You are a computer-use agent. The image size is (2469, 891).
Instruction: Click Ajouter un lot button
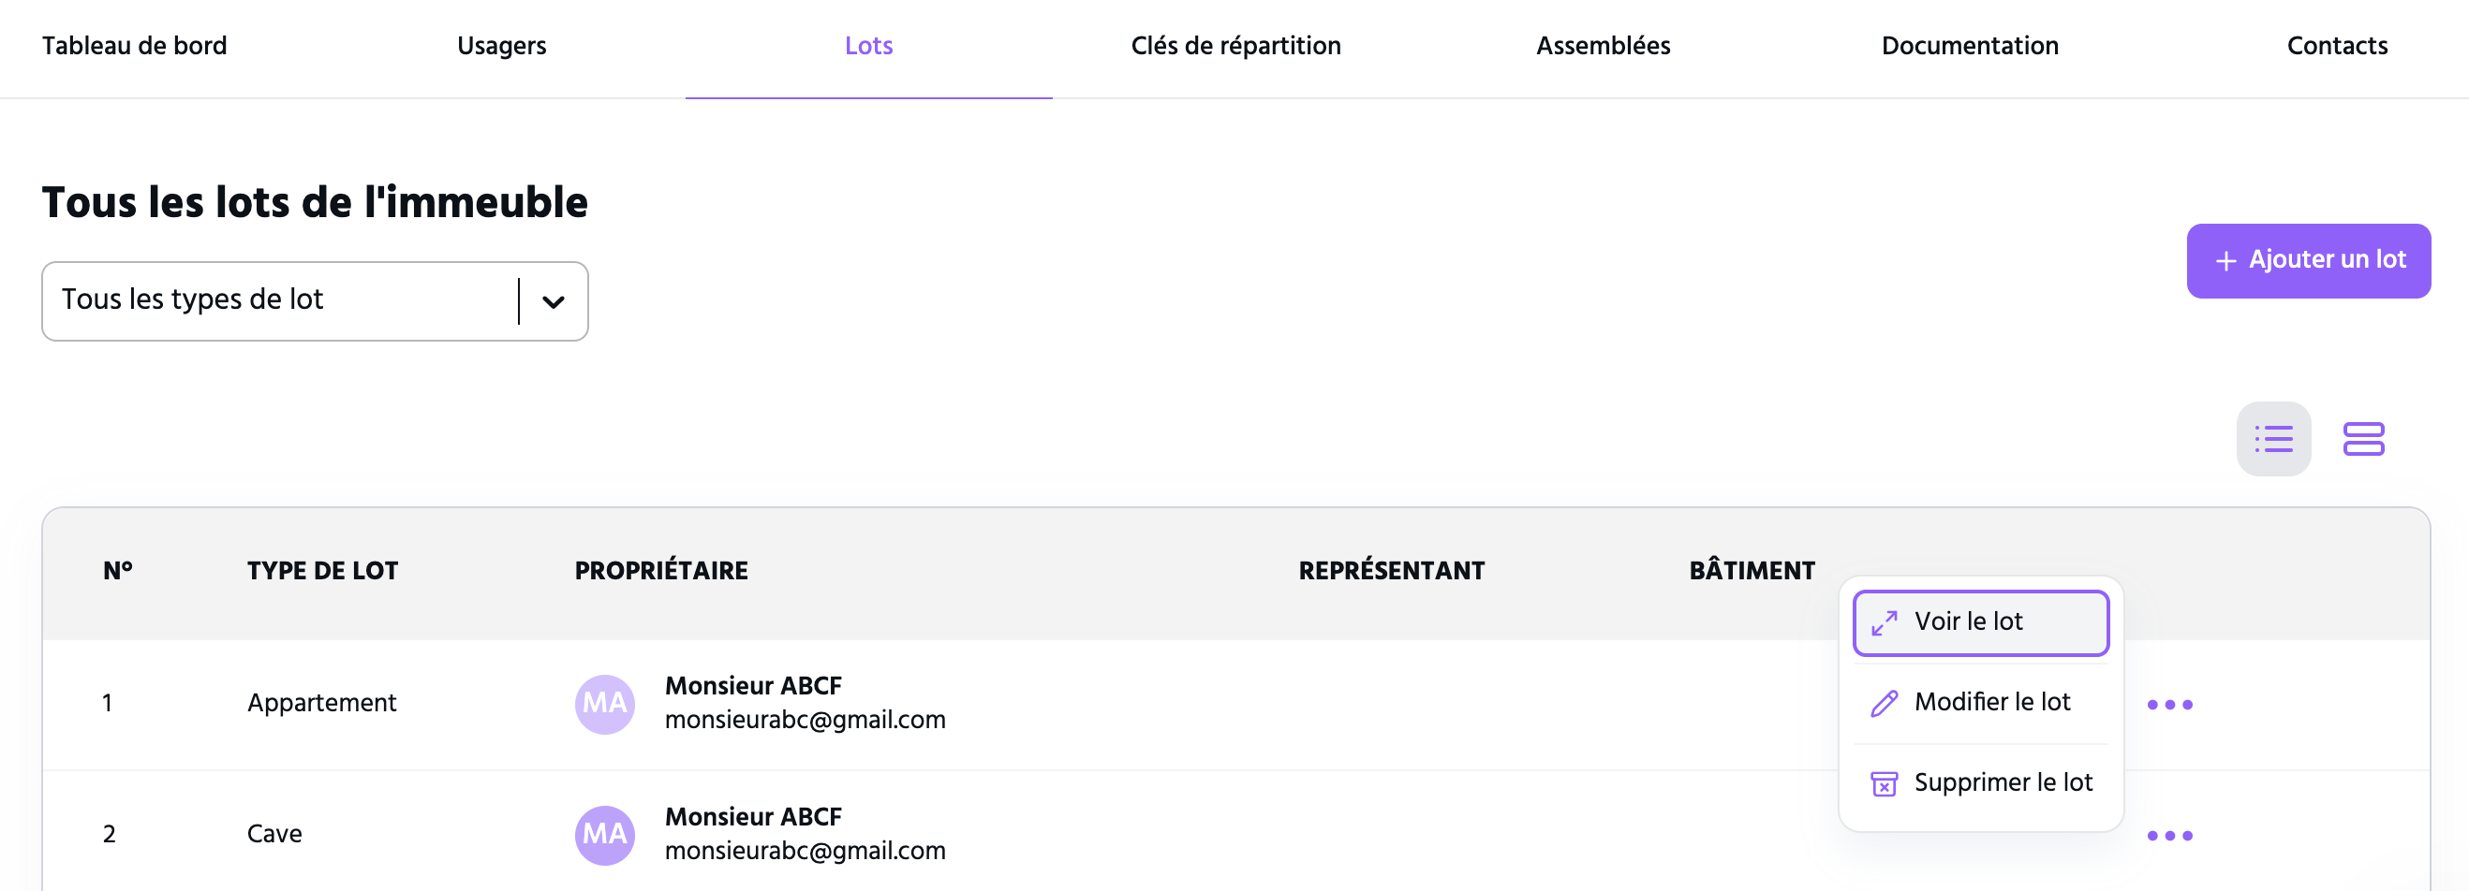[2308, 260]
